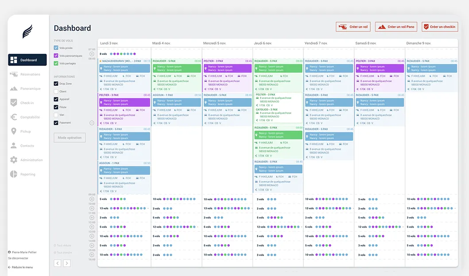Enable the Van checkbox
This screenshot has height=276, width=469.
(56, 115)
